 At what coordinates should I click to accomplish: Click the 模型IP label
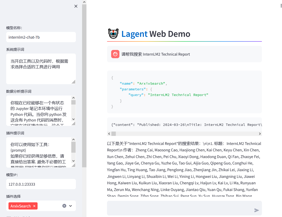pos(12,175)
